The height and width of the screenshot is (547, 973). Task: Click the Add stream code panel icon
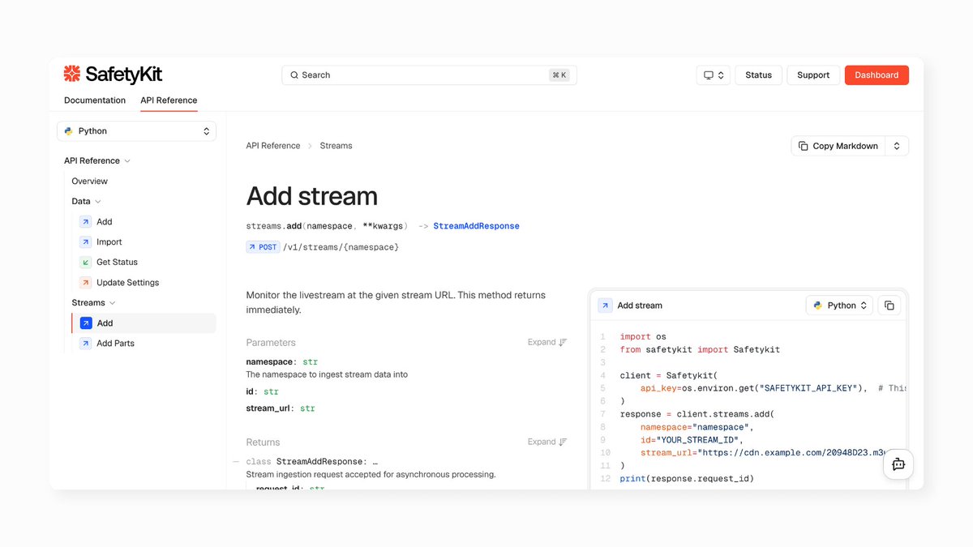605,306
